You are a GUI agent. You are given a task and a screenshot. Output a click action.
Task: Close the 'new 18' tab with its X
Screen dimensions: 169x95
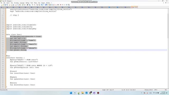point(137,7)
